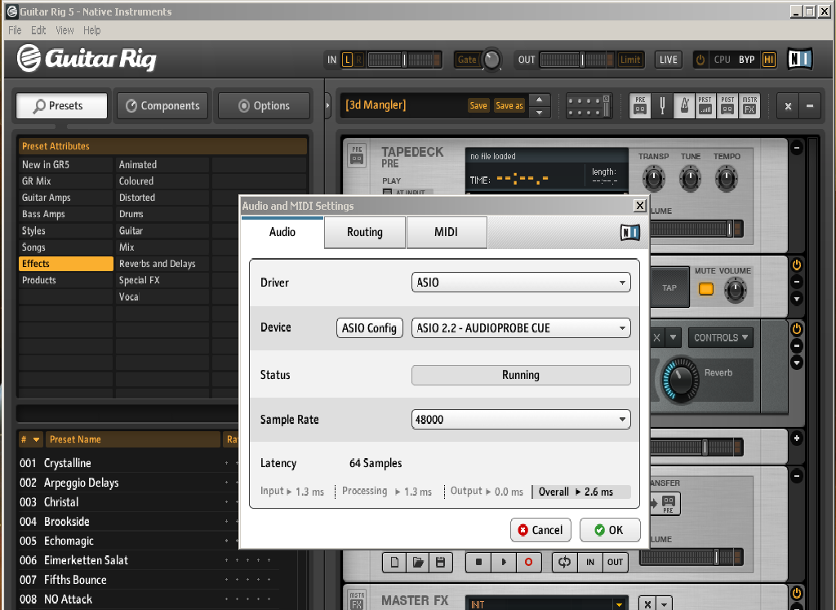
Task: Open the Options tab
Action: click(x=264, y=105)
